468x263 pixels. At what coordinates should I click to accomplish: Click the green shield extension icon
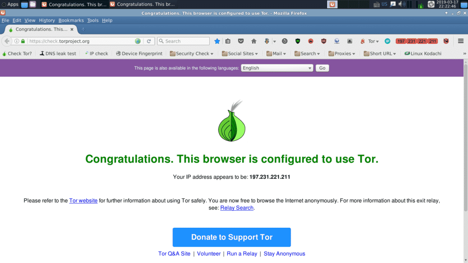pos(298,41)
